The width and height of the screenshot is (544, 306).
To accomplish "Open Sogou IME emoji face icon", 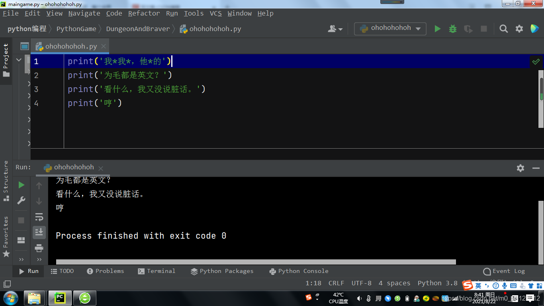I will click(496, 286).
